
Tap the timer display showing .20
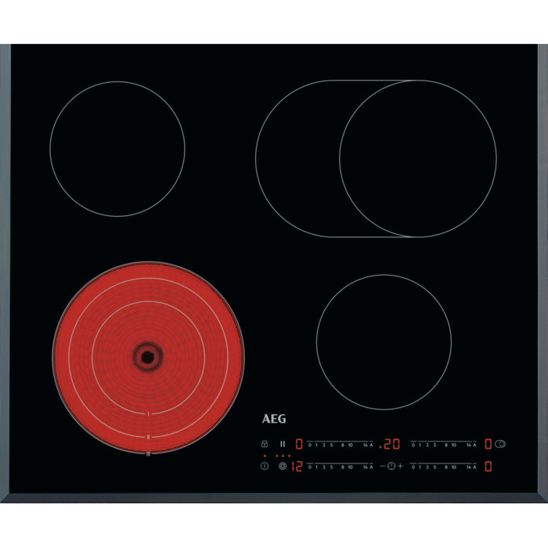click(x=390, y=444)
